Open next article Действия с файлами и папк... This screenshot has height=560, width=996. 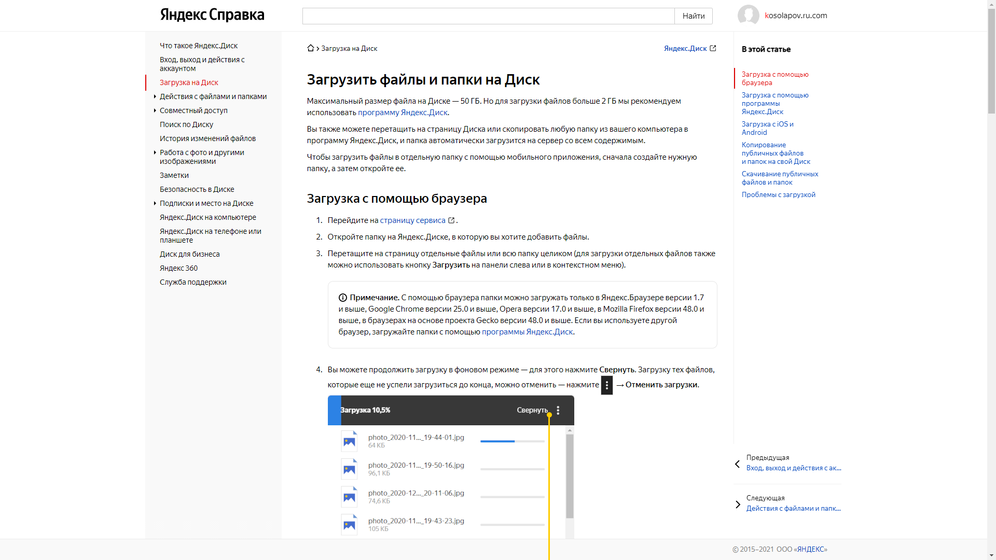794,508
